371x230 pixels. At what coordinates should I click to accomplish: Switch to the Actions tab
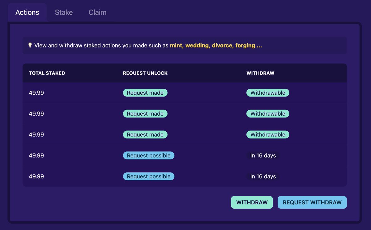point(27,12)
